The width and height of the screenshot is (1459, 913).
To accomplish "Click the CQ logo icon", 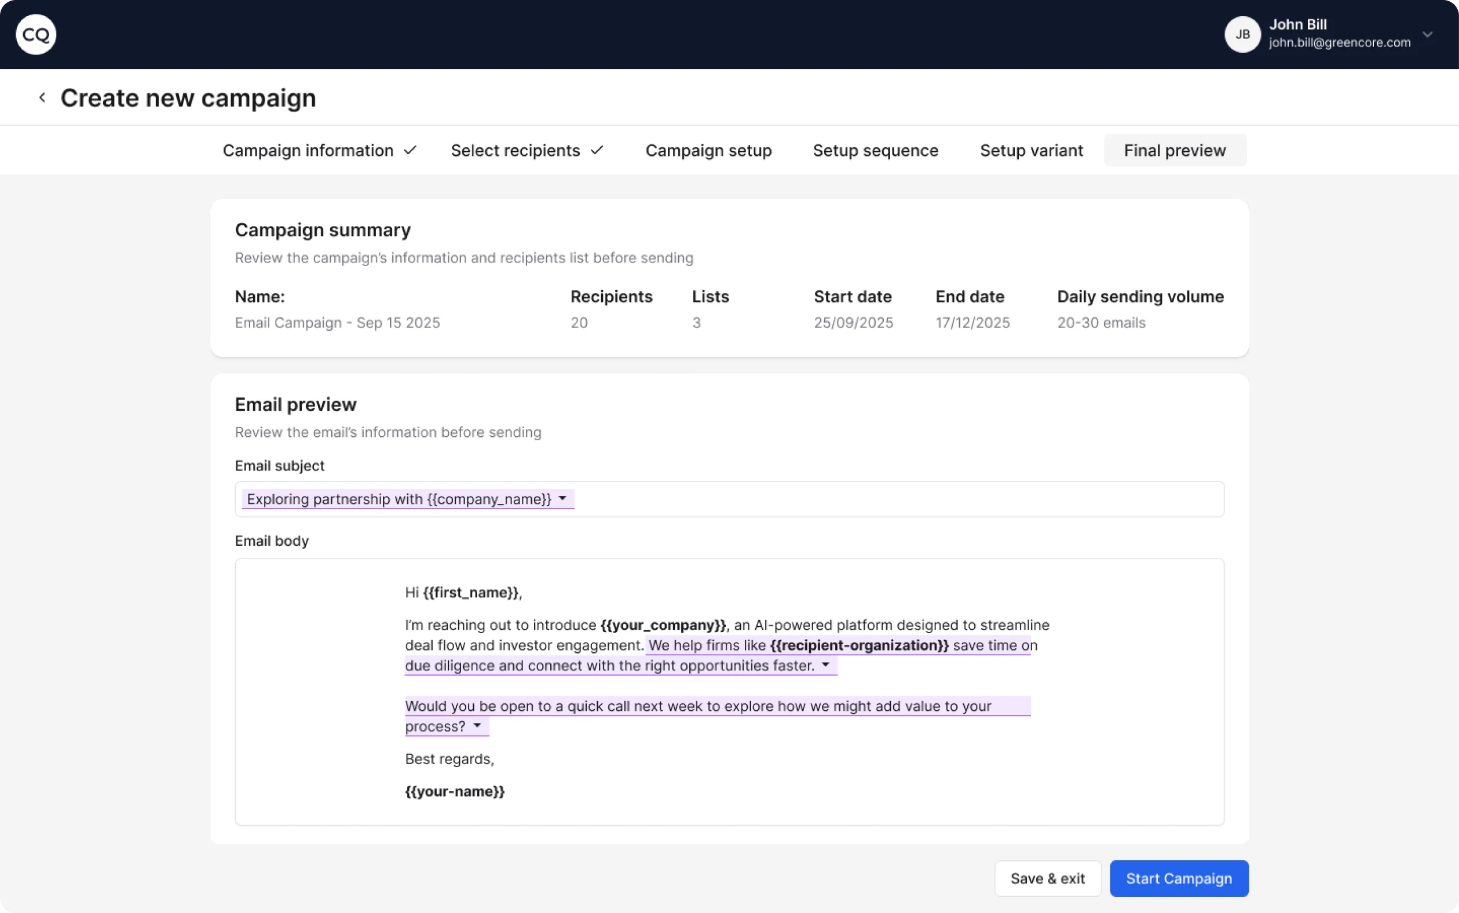I will click(x=35, y=34).
